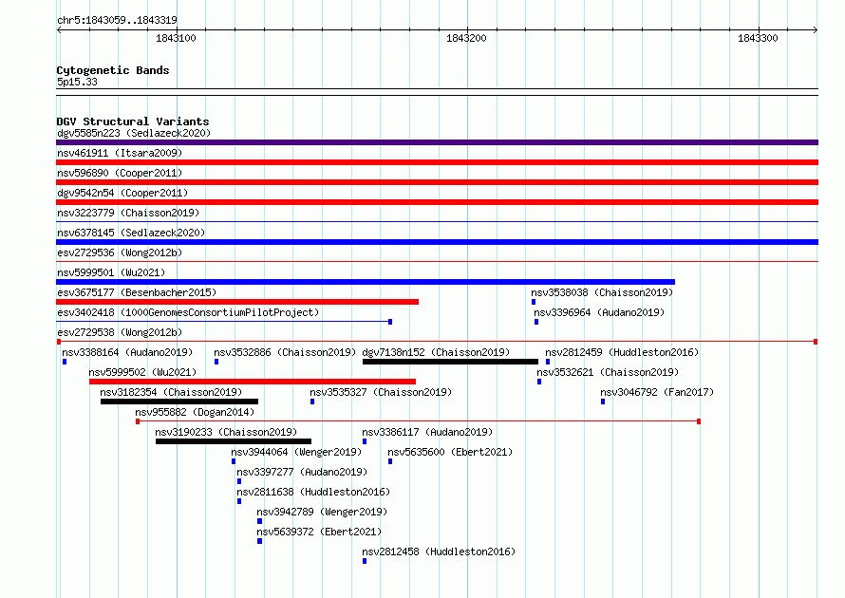Click the nsv3942789 blue marker
The height and width of the screenshot is (598, 845).
260,521
